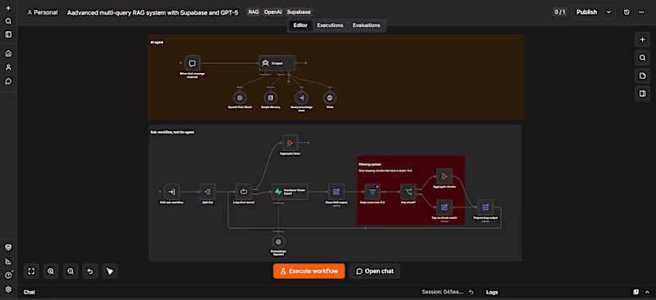656x300 pixels.
Task: Toggle the left sidebar collapse icon
Action: click(8, 34)
